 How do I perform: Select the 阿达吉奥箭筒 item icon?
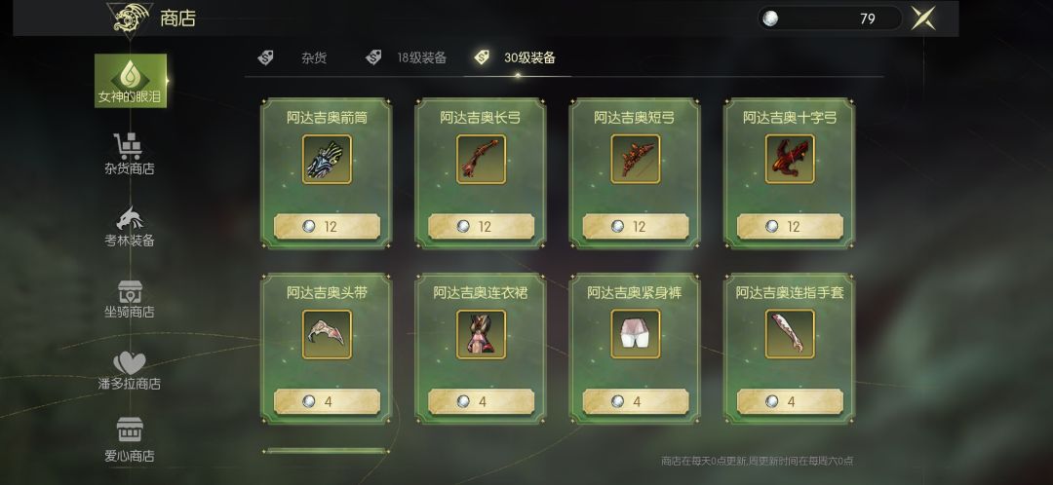[x=327, y=159]
